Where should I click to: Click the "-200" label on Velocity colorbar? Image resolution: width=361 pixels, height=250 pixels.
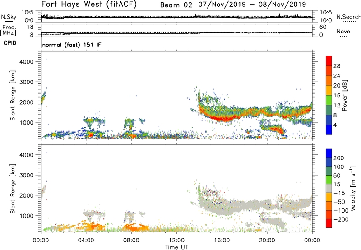pos(341,219)
